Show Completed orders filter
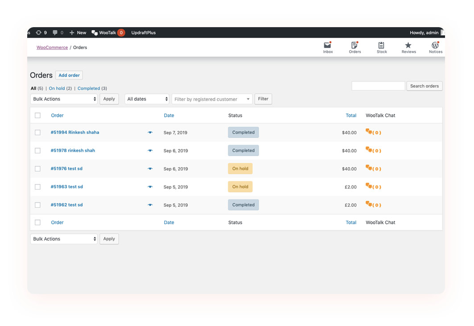 pos(89,89)
